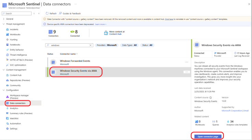Open more options for Windows Forwarded Events

click(x=187, y=62)
